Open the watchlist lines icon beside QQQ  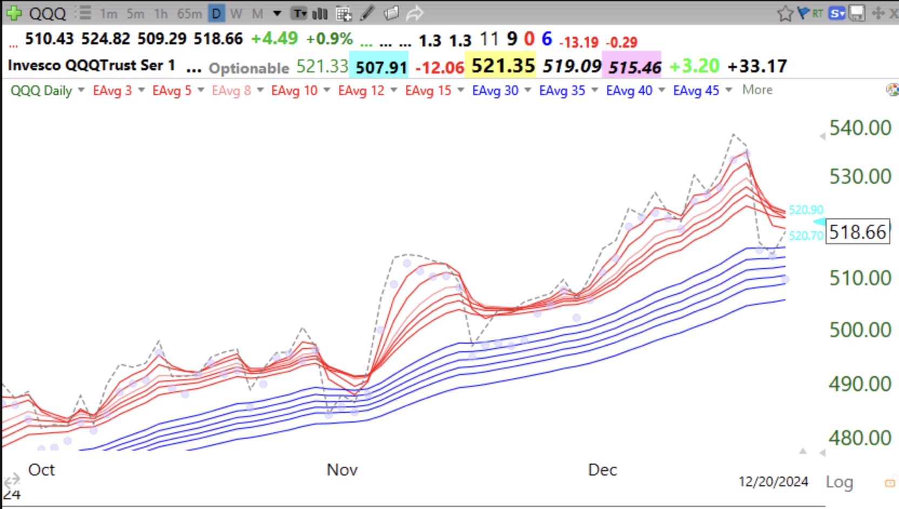[x=83, y=13]
